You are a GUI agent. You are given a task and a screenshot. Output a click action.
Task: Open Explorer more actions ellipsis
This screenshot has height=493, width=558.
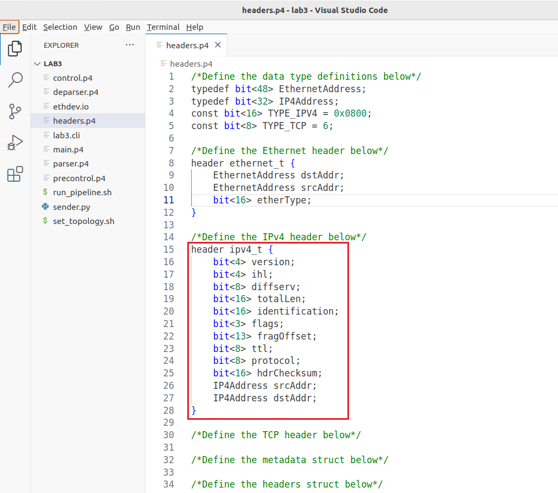(130, 45)
